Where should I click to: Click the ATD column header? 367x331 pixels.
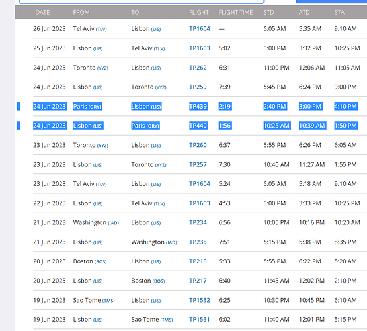304,12
